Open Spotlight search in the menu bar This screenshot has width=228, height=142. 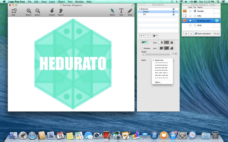coord(218,2)
